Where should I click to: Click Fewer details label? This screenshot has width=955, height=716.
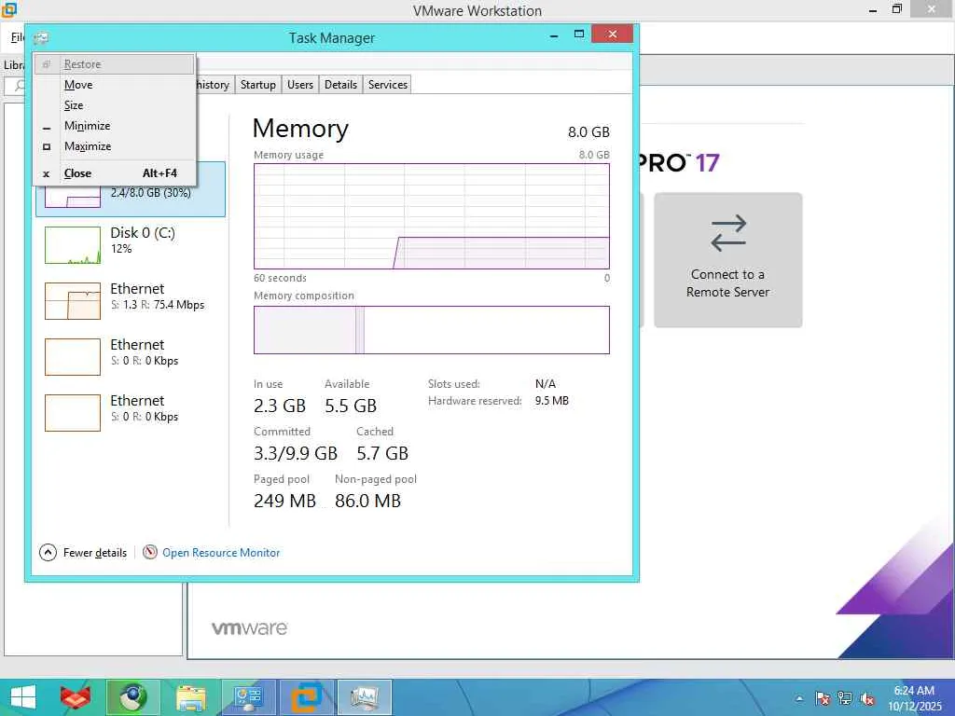point(95,553)
